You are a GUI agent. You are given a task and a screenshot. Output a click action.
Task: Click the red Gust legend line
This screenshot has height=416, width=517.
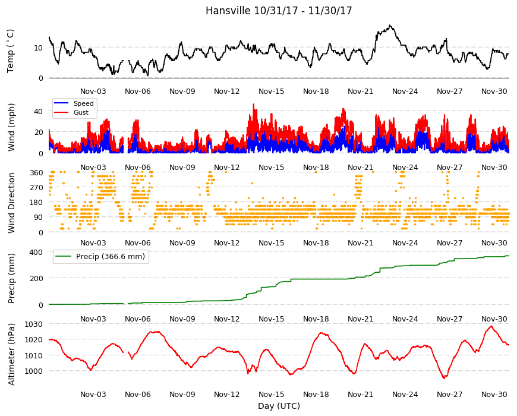point(61,112)
